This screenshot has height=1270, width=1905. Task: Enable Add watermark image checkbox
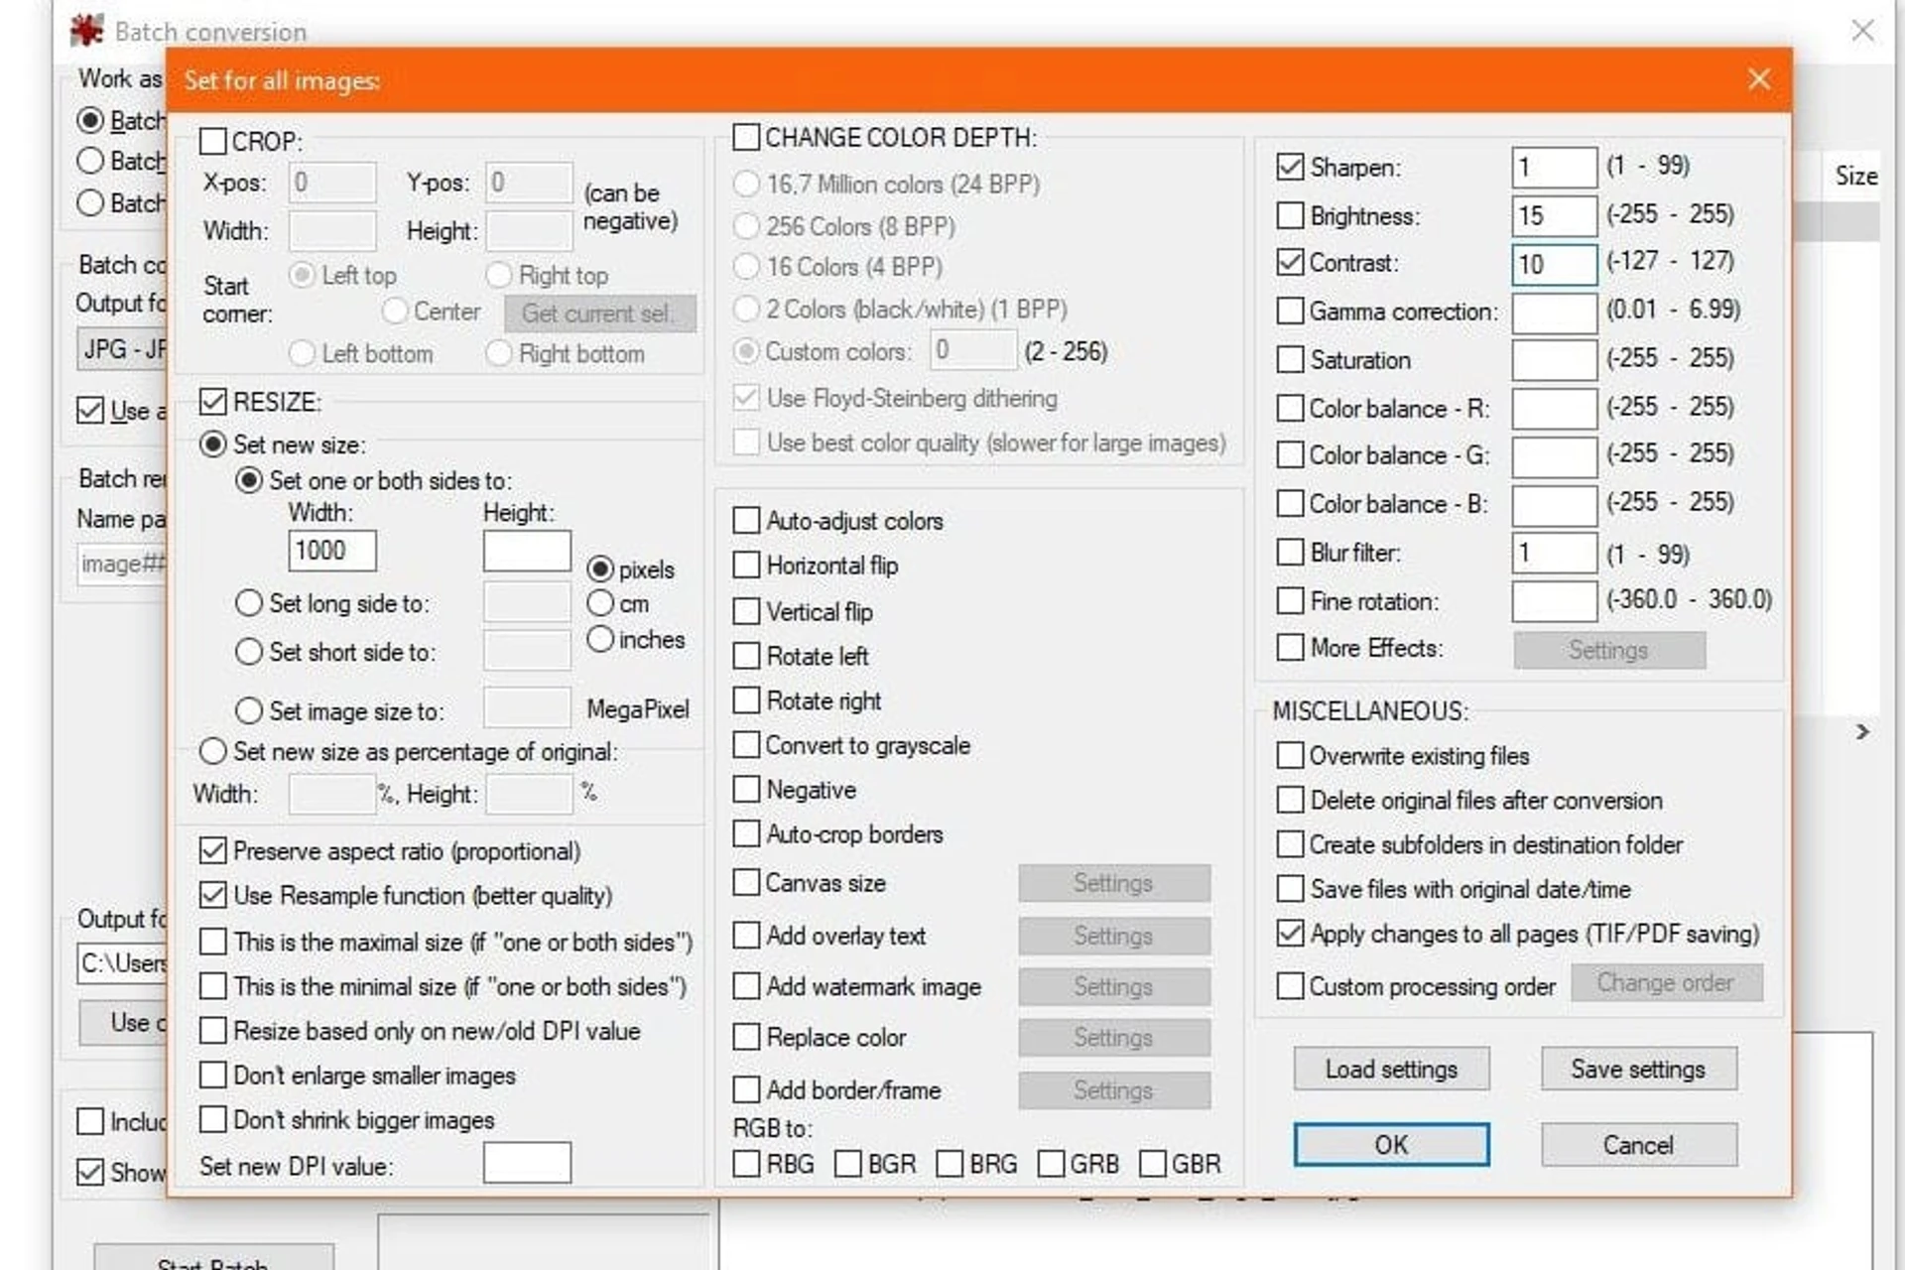[746, 985]
